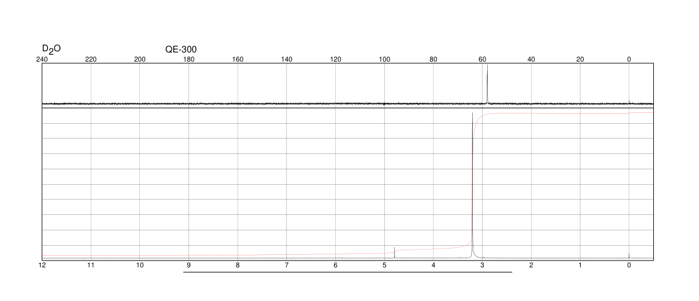Click the 3 ppm proton-scale label
The height and width of the screenshot is (301, 699).
[x=483, y=266]
